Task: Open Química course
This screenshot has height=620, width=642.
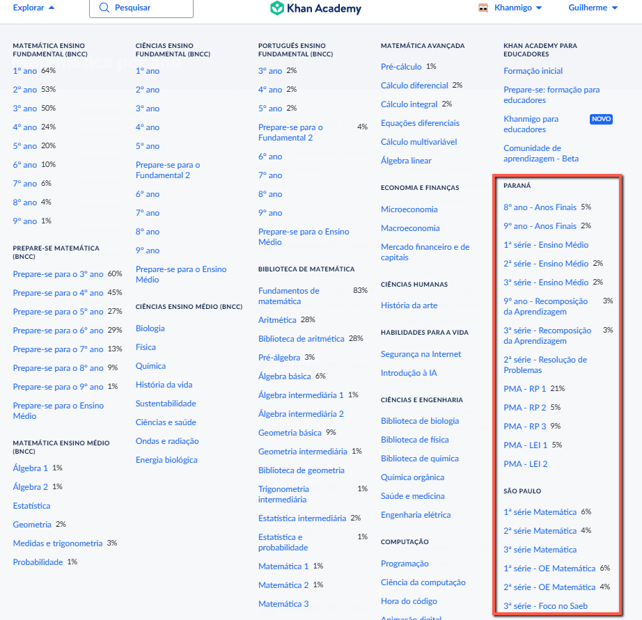Action: tap(150, 366)
